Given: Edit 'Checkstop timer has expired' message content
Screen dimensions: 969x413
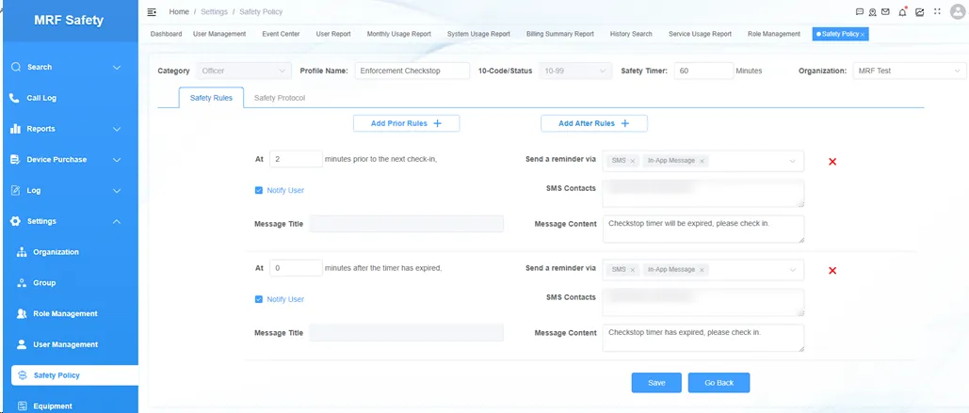Looking at the screenshot, I should tap(703, 339).
